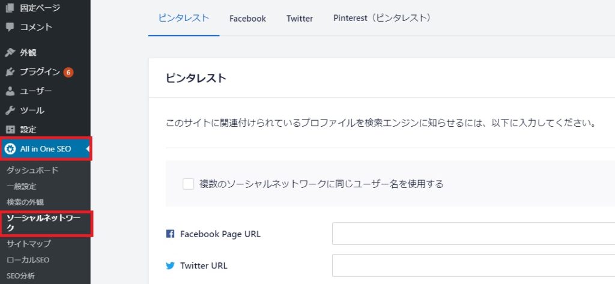Open サイトマップ sitemap submenu item
This screenshot has height=284, width=615.
[x=29, y=244]
